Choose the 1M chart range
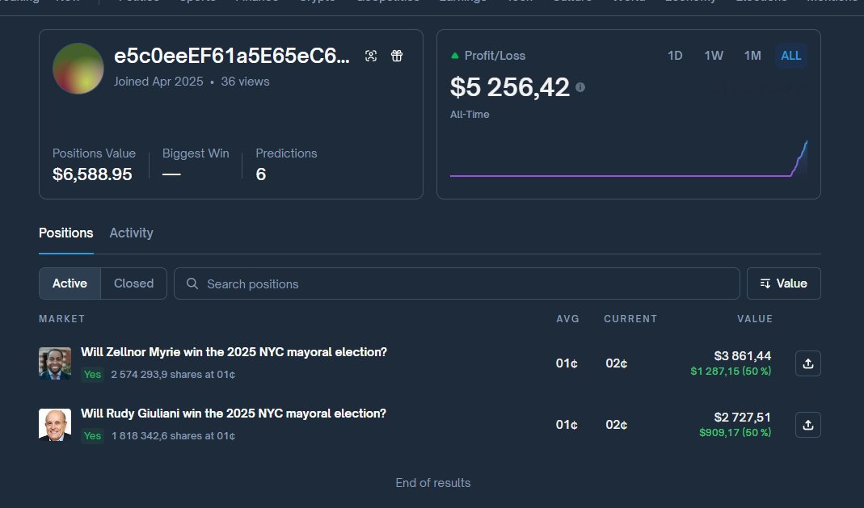864x508 pixels. pos(752,56)
